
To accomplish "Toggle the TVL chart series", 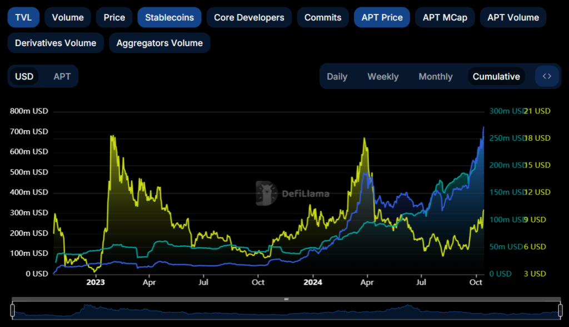I will 23,17.
